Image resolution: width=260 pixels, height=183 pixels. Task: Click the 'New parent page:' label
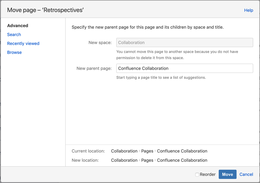(94, 69)
